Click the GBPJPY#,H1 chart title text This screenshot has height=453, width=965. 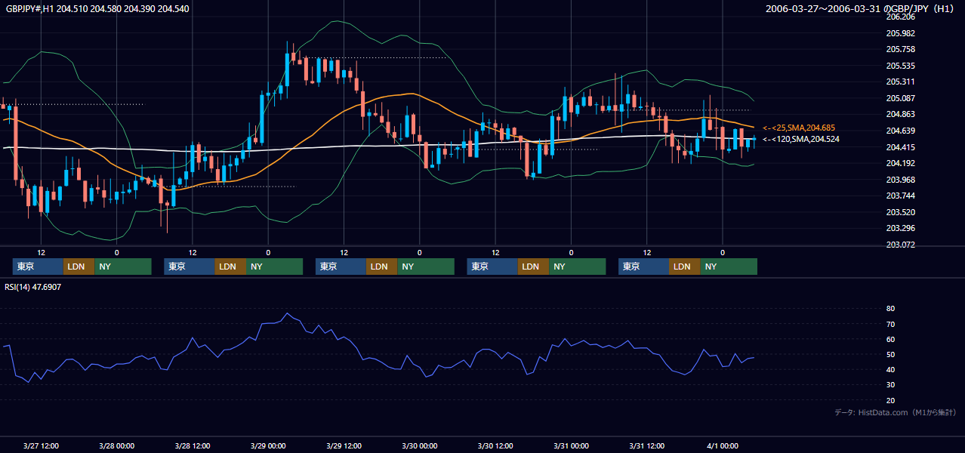tap(97, 9)
